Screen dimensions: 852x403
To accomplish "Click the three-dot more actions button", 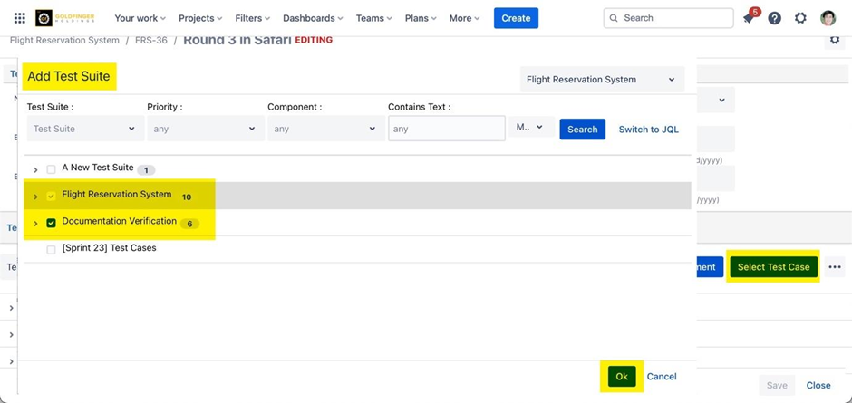I will [835, 267].
